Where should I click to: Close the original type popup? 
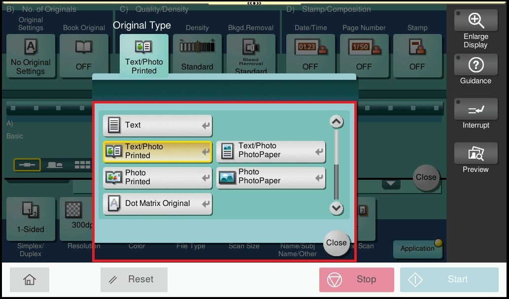tap(336, 243)
